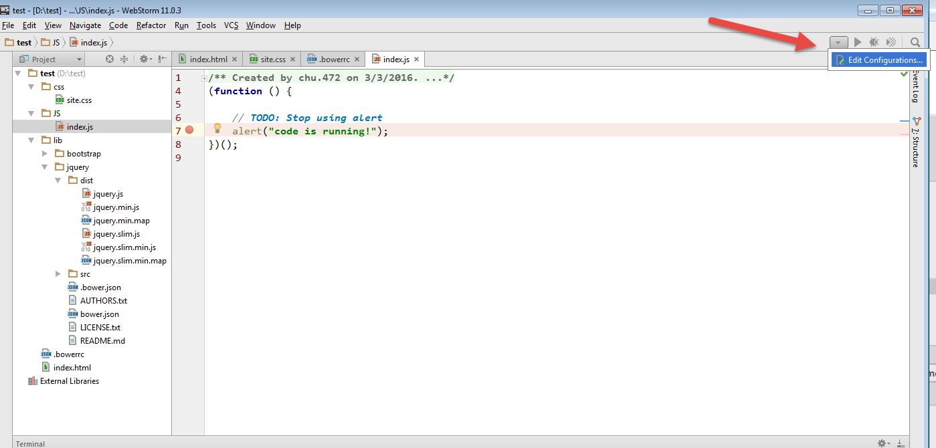Expand the bootstrap folder arrow

pos(45,154)
